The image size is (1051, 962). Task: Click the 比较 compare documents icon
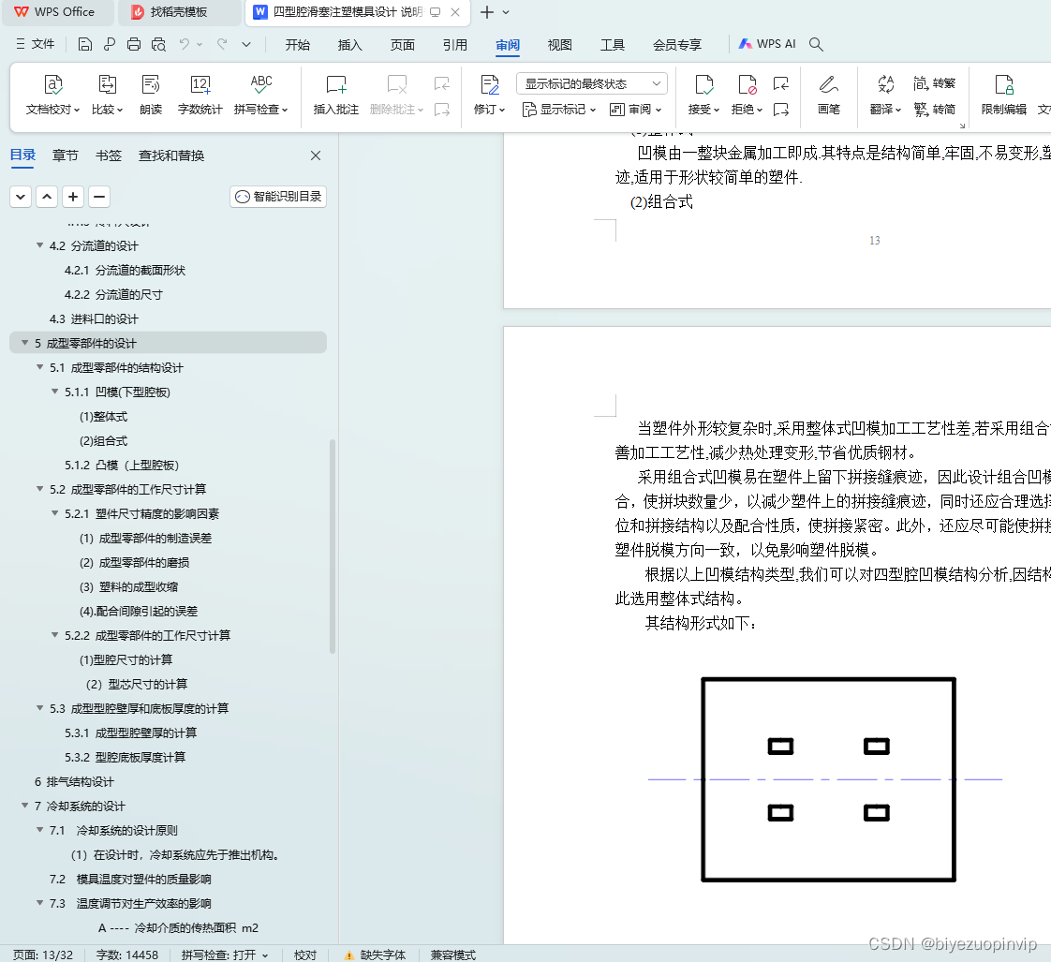tap(107, 85)
